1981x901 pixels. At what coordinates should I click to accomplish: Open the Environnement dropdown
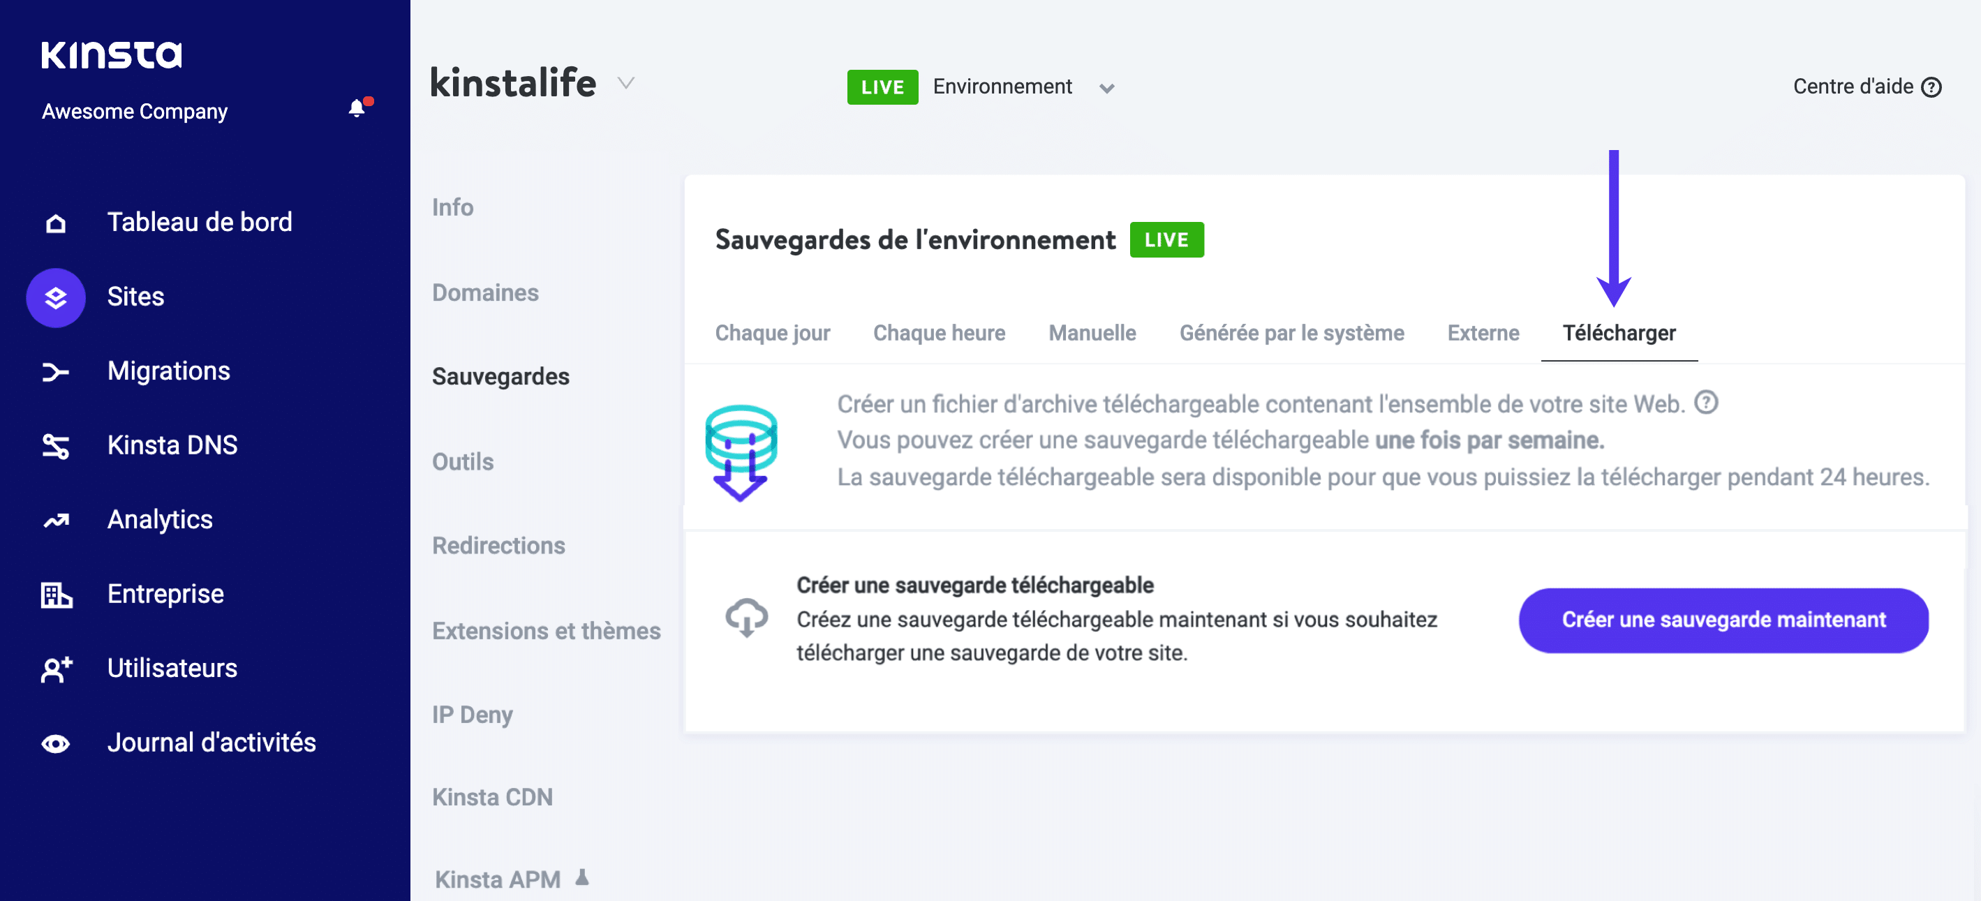coord(1106,89)
